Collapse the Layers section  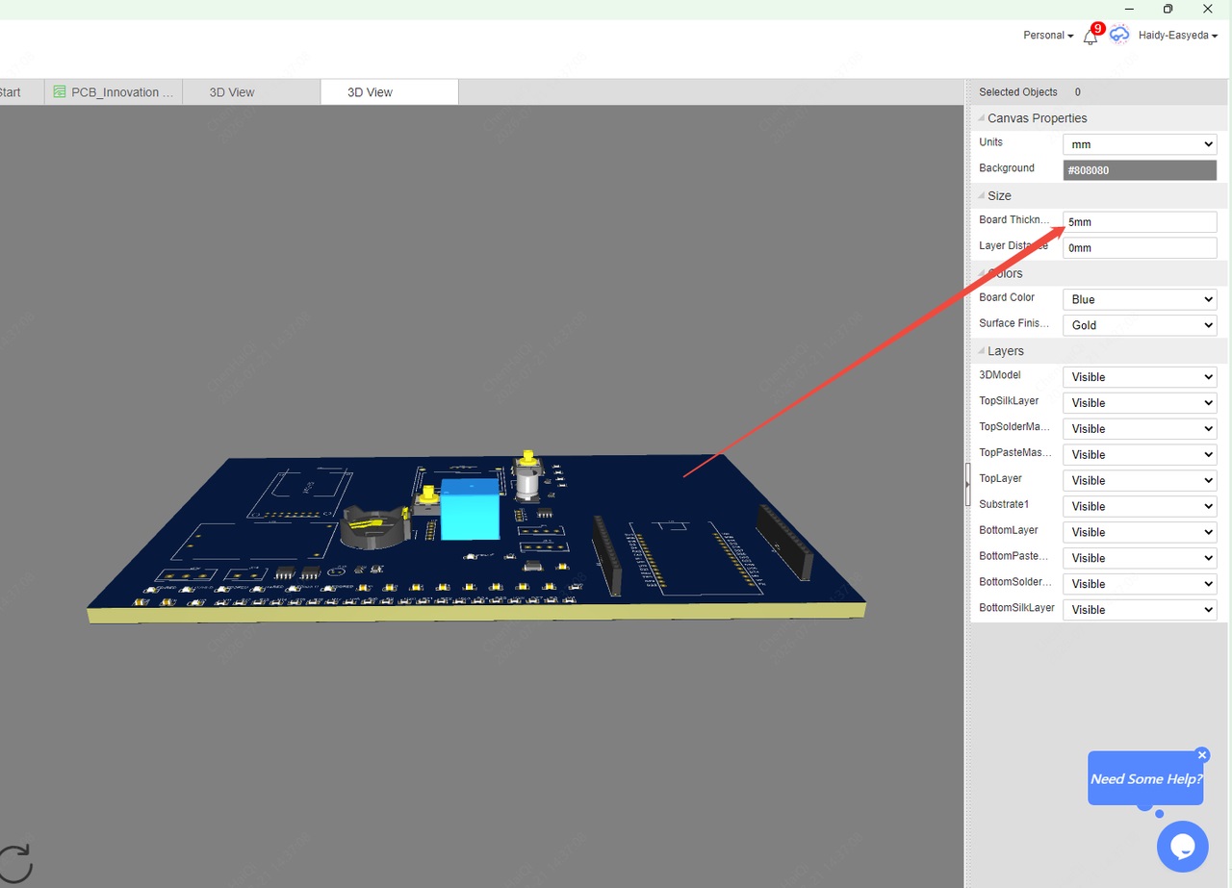(x=982, y=351)
